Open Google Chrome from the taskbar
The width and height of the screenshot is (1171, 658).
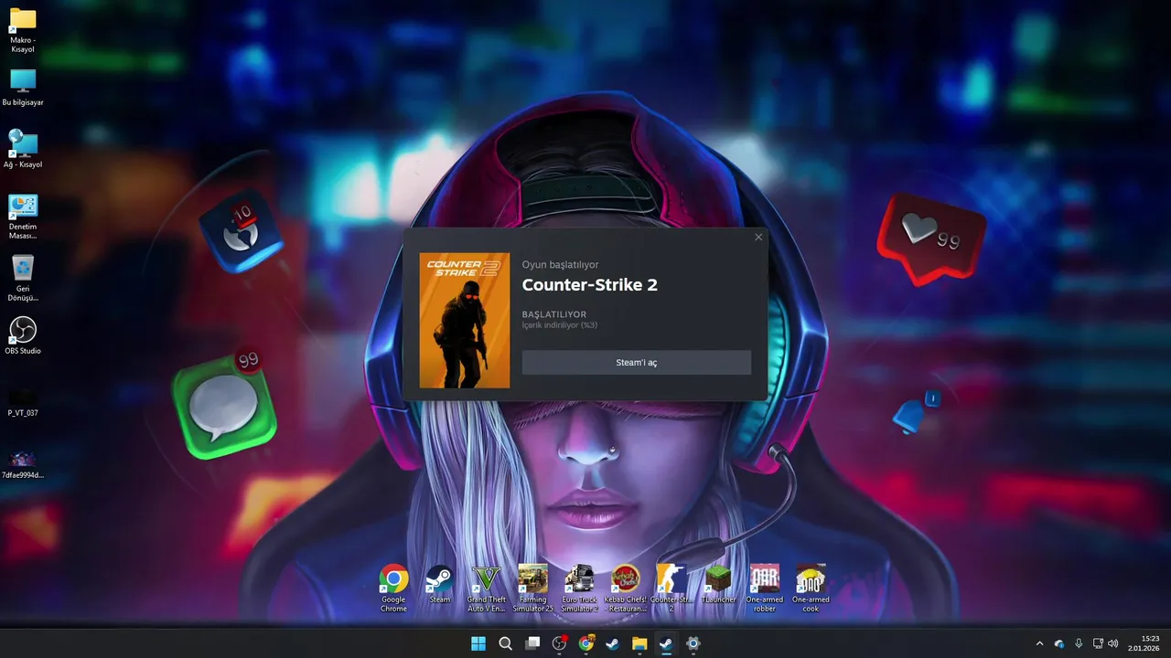tap(585, 643)
